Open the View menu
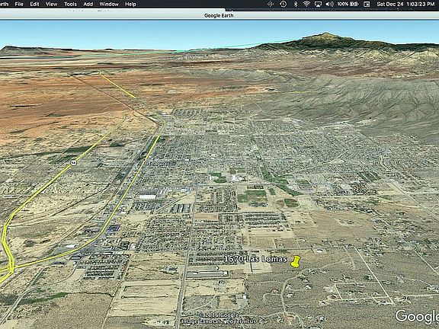439x329 pixels. point(51,4)
